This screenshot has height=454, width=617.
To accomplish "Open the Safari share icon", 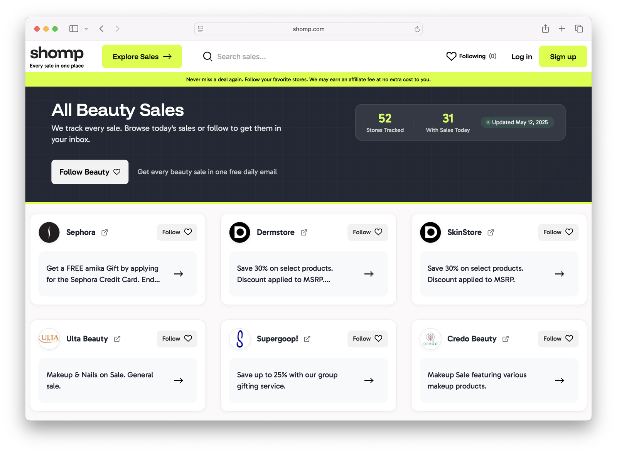I will [545, 29].
